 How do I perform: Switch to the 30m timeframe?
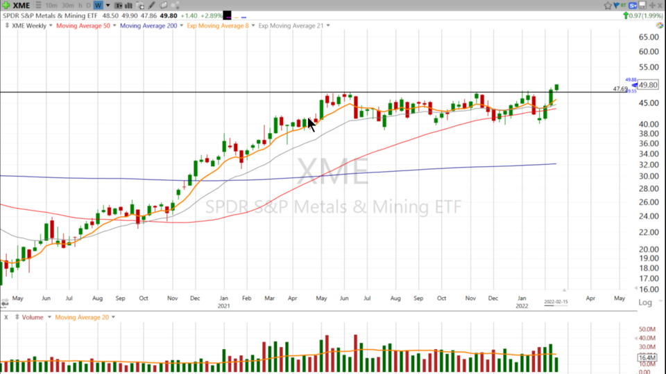68,6
